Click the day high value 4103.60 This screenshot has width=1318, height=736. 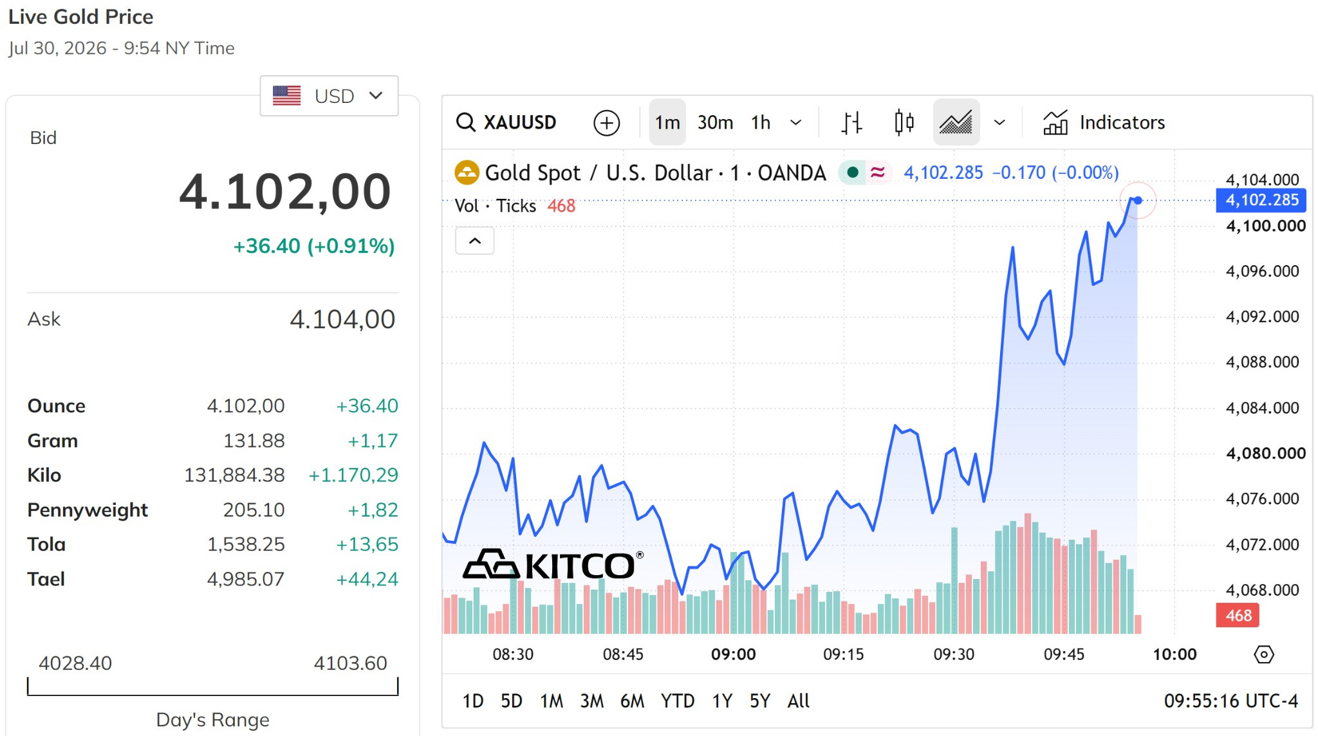[350, 663]
